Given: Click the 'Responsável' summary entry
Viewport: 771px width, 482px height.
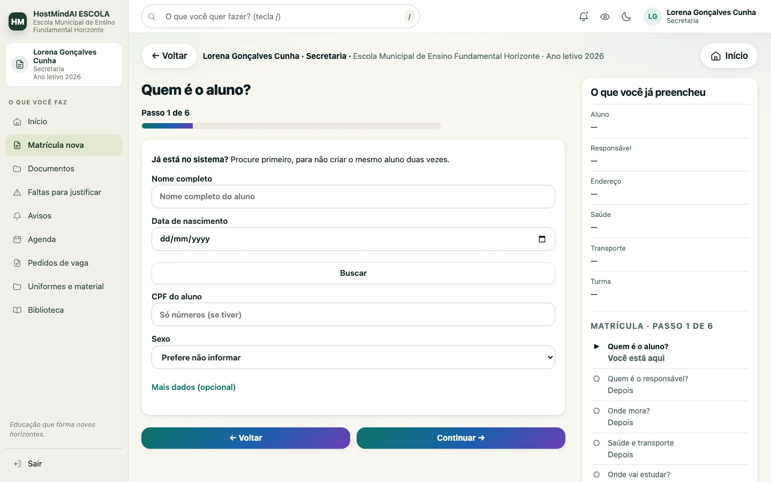Looking at the screenshot, I should pyautogui.click(x=670, y=155).
